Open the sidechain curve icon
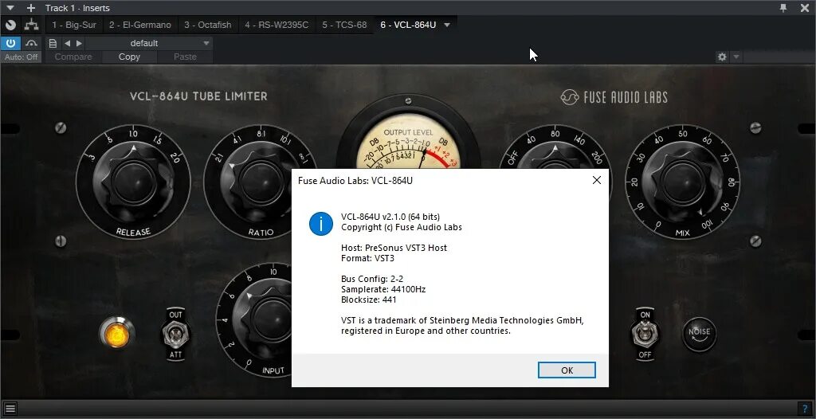The height and width of the screenshot is (419, 816). 32,43
